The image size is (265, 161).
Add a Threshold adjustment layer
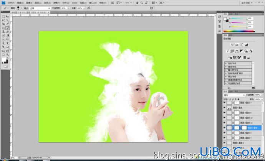pyautogui.click(x=239, y=58)
